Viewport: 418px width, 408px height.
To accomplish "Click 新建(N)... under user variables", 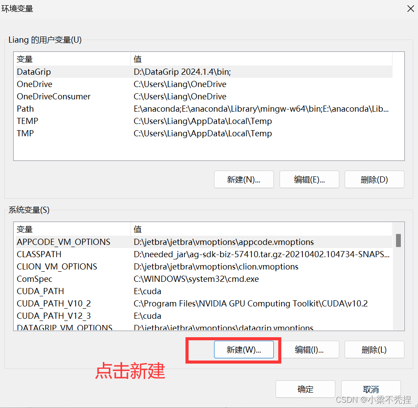I will [x=244, y=179].
